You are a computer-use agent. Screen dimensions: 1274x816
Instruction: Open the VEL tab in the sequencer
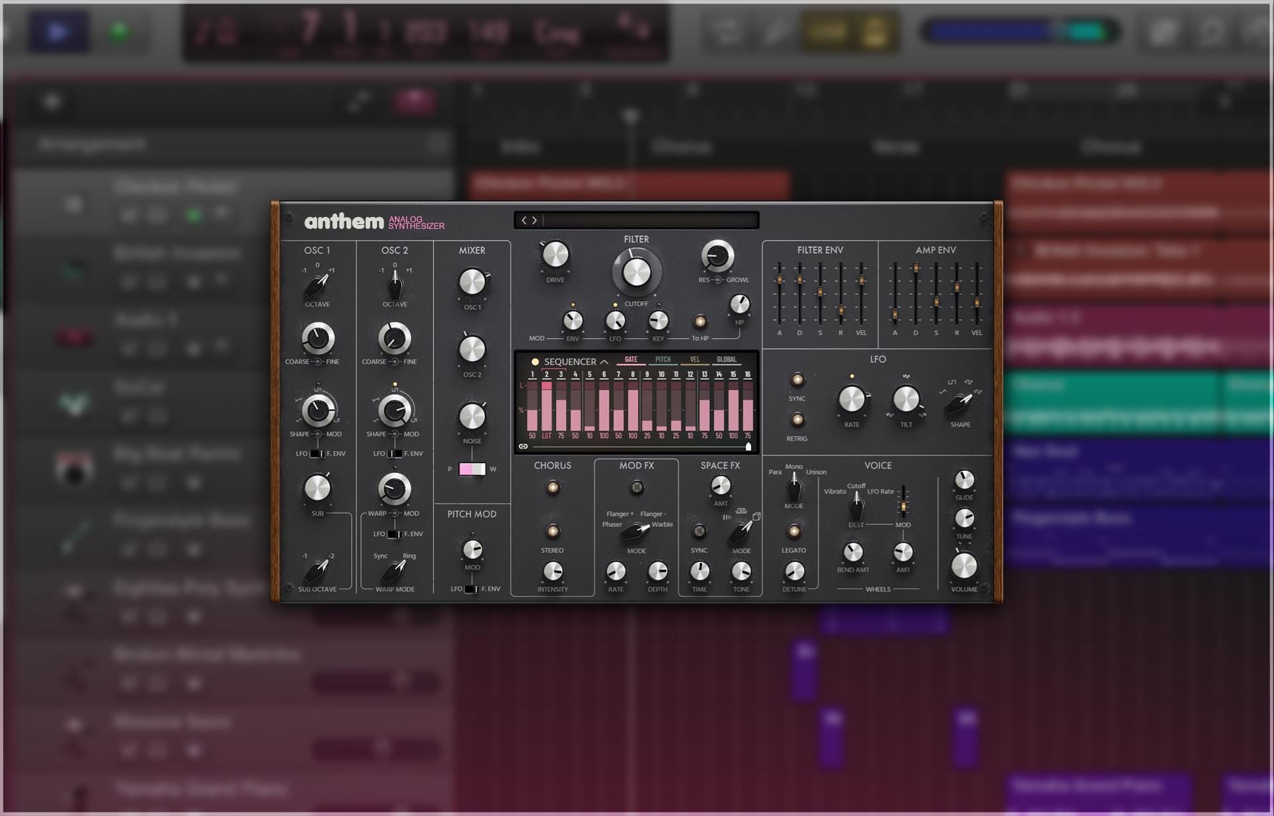(695, 360)
